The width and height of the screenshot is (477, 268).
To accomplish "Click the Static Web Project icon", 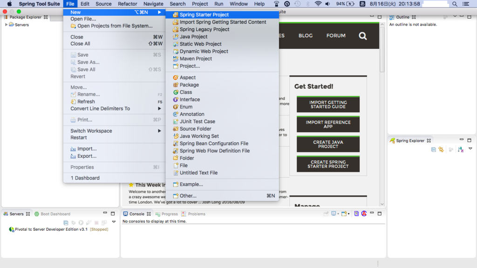I will pos(176,44).
